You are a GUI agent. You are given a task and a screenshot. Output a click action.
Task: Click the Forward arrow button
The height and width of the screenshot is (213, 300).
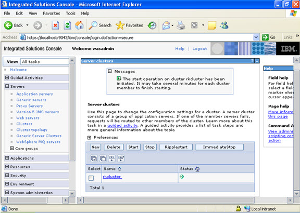37,25
